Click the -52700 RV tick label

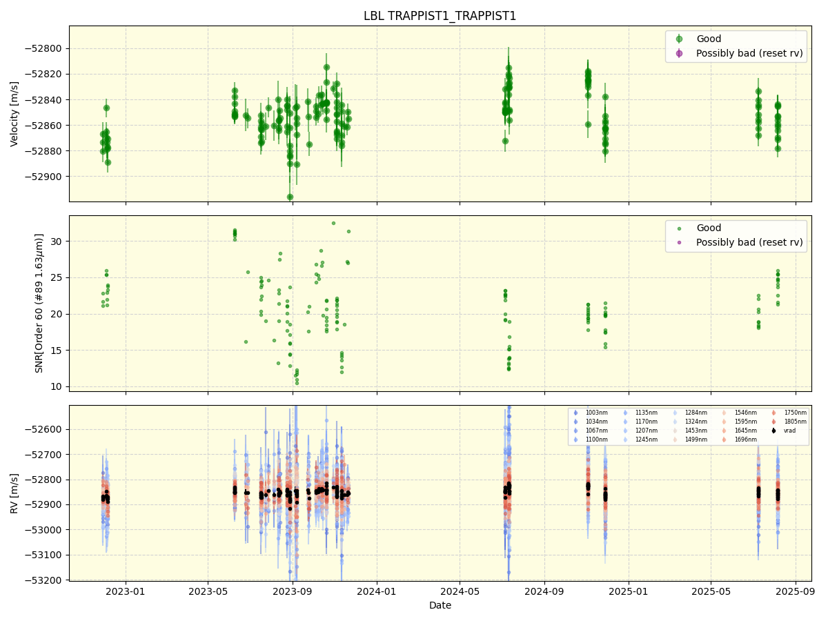point(44,454)
